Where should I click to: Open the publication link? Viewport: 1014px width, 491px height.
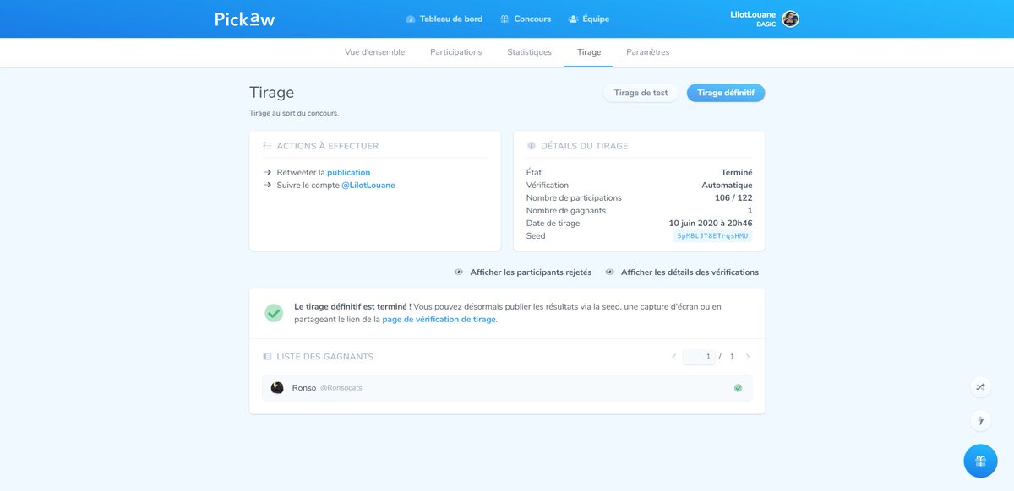tap(349, 172)
